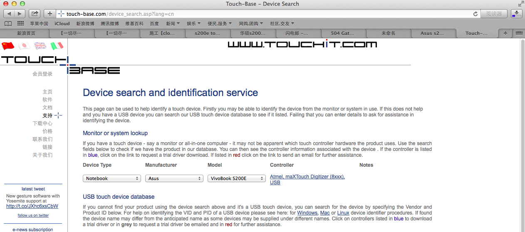Click the touch-base favicon in the address bar
This screenshot has height=232, width=525.
click(61, 14)
